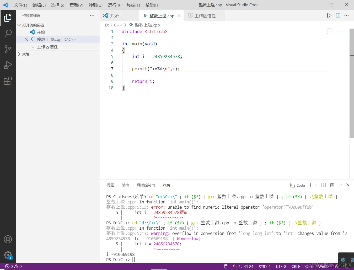This screenshot has width=354, height=270.
Task: Open the 选择 menu
Action: coord(58,5)
